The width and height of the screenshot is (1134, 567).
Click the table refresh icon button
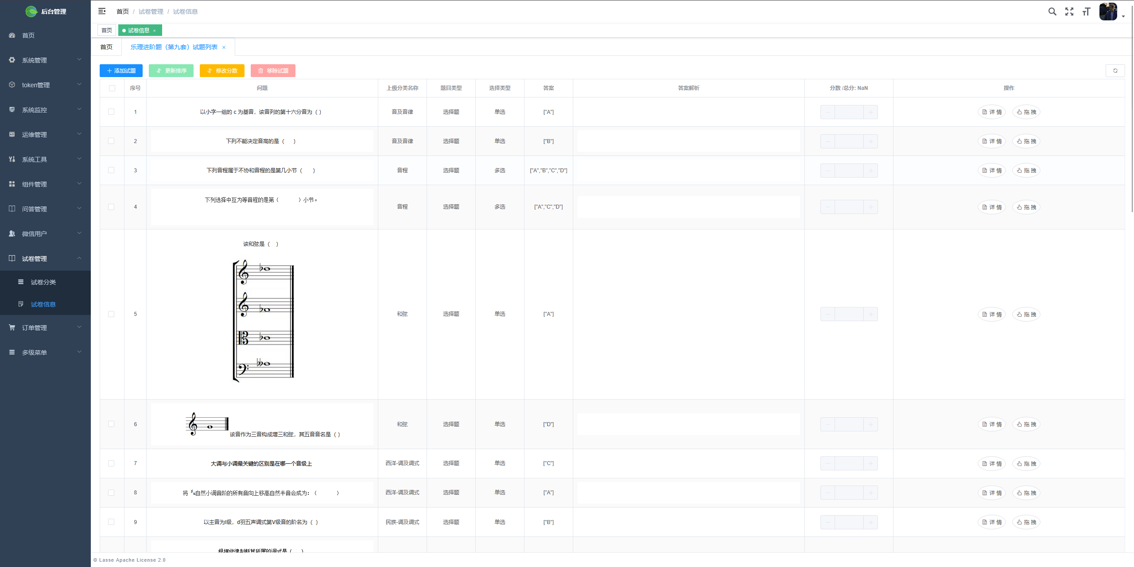point(1115,71)
